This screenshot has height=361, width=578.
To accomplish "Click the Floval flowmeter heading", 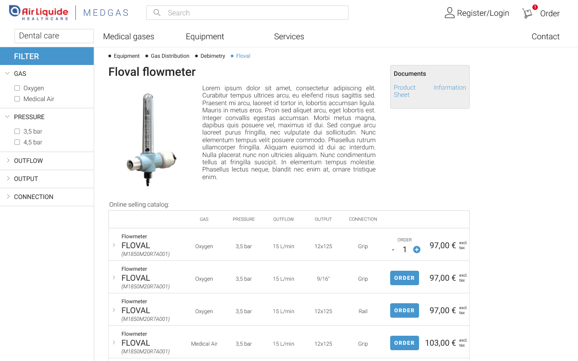I will 152,72.
